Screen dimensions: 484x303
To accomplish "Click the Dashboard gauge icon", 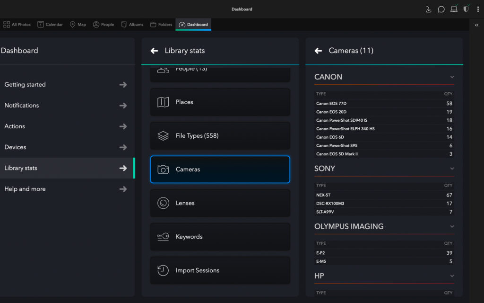I will [182, 25].
